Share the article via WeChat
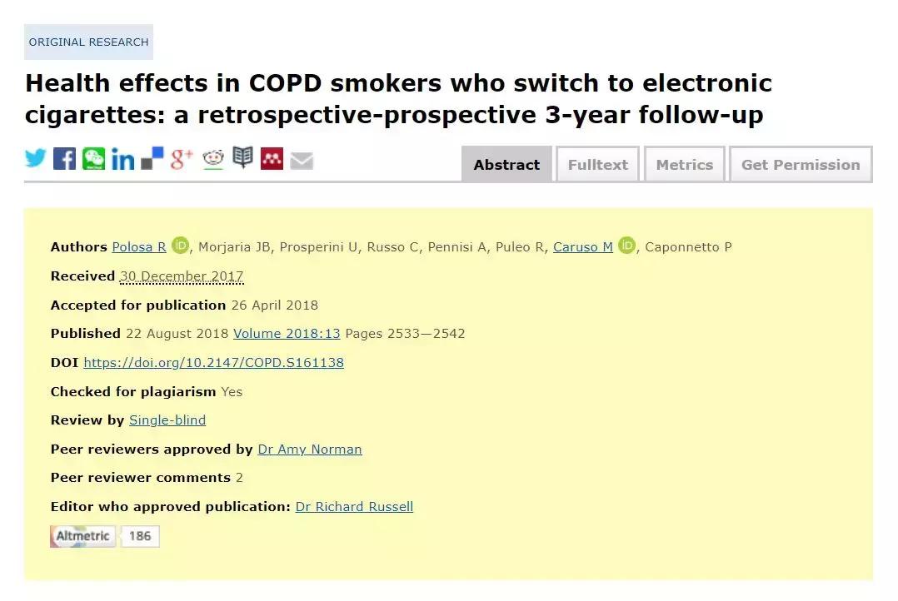 (x=94, y=158)
